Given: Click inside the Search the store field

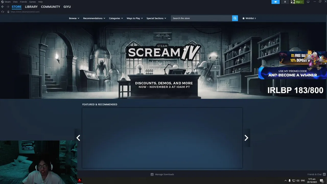Looking at the screenshot, I should 202,18.
